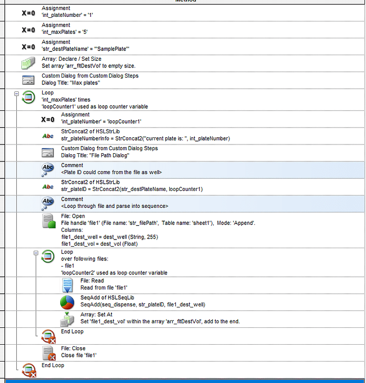Click the Loop through file comment icon
Viewport: 366px width, 383px height.
point(47,203)
